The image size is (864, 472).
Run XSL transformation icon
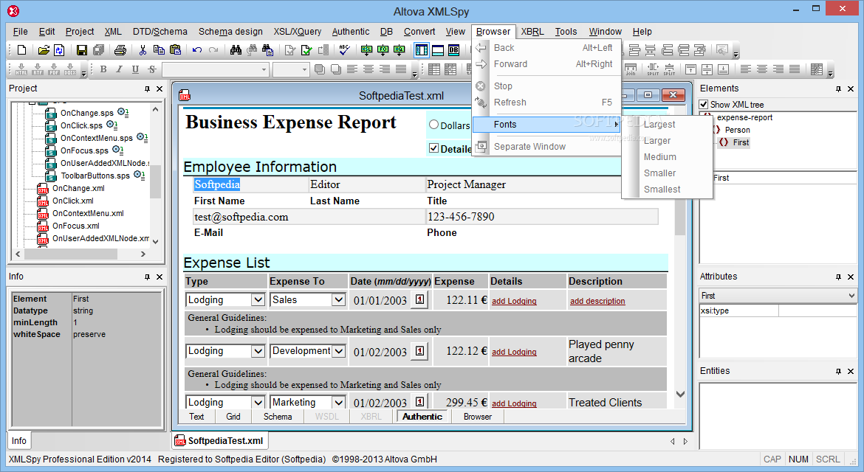[366, 50]
